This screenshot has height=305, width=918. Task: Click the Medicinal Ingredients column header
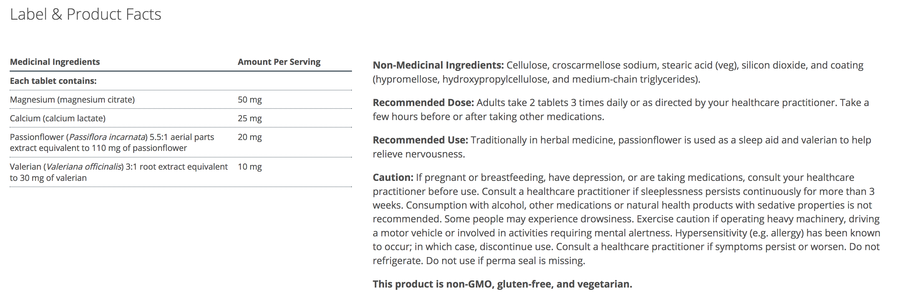point(55,62)
